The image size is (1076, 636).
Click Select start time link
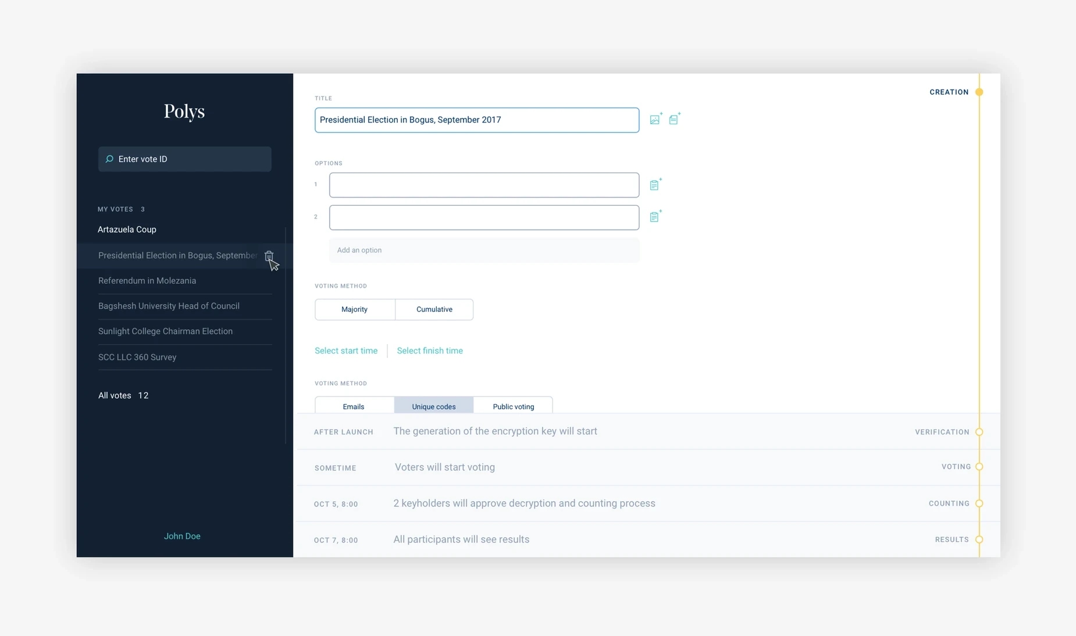pos(346,351)
